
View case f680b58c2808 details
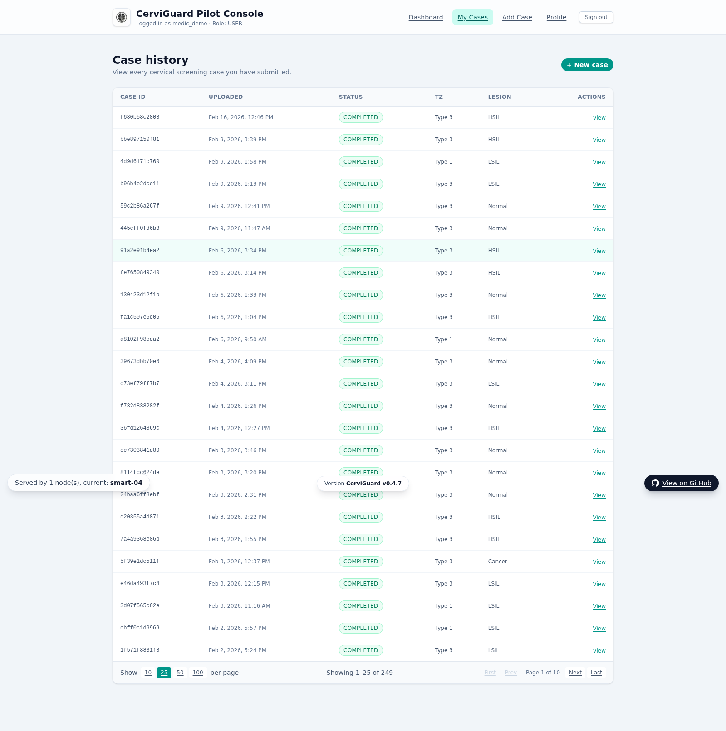599,117
